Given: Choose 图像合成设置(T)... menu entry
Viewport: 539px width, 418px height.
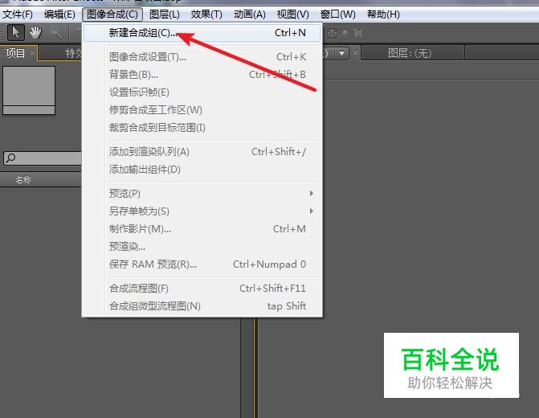Looking at the screenshot, I should 202,57.
